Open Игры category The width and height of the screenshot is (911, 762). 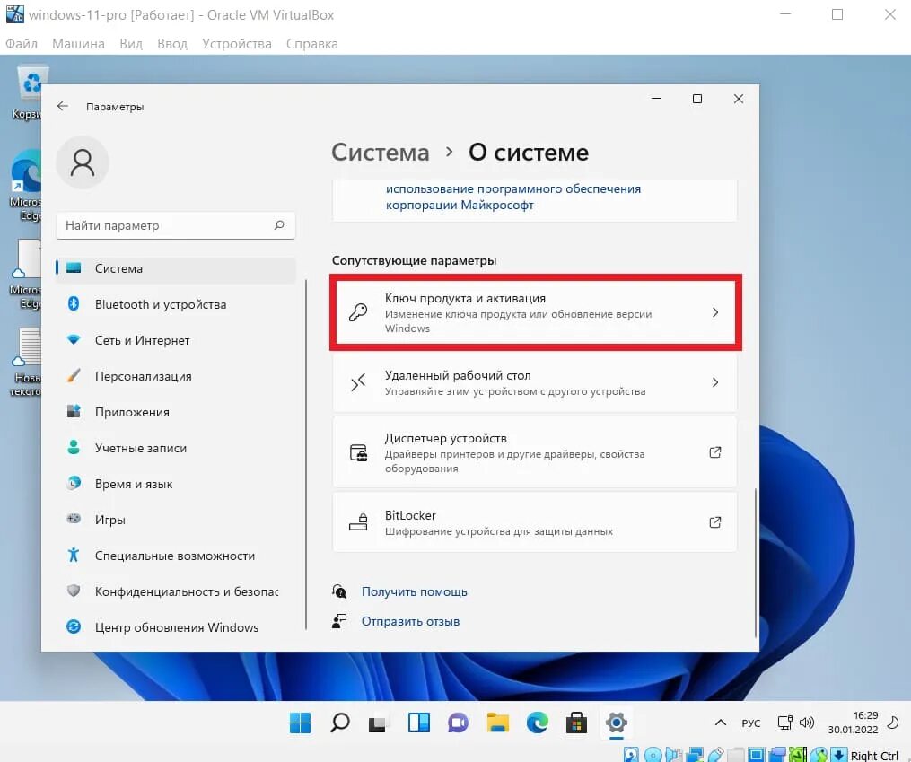click(175, 520)
